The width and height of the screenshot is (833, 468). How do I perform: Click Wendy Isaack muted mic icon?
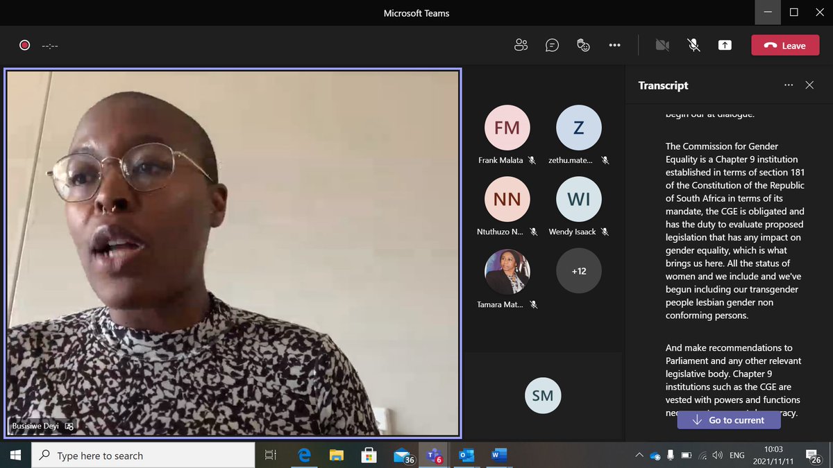click(605, 232)
